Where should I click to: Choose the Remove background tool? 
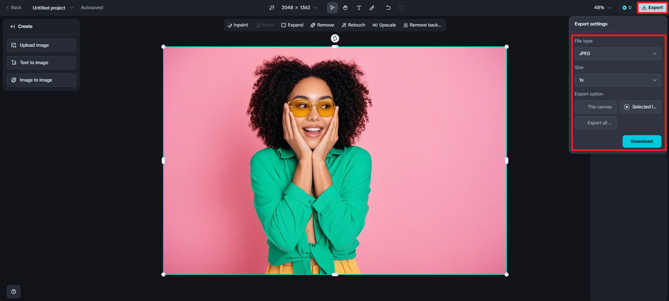pos(422,25)
